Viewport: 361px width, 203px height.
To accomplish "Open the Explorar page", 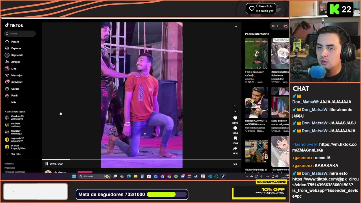I will pyautogui.click(x=13, y=48).
